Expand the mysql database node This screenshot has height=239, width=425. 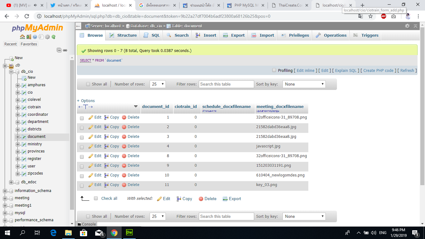point(5,213)
